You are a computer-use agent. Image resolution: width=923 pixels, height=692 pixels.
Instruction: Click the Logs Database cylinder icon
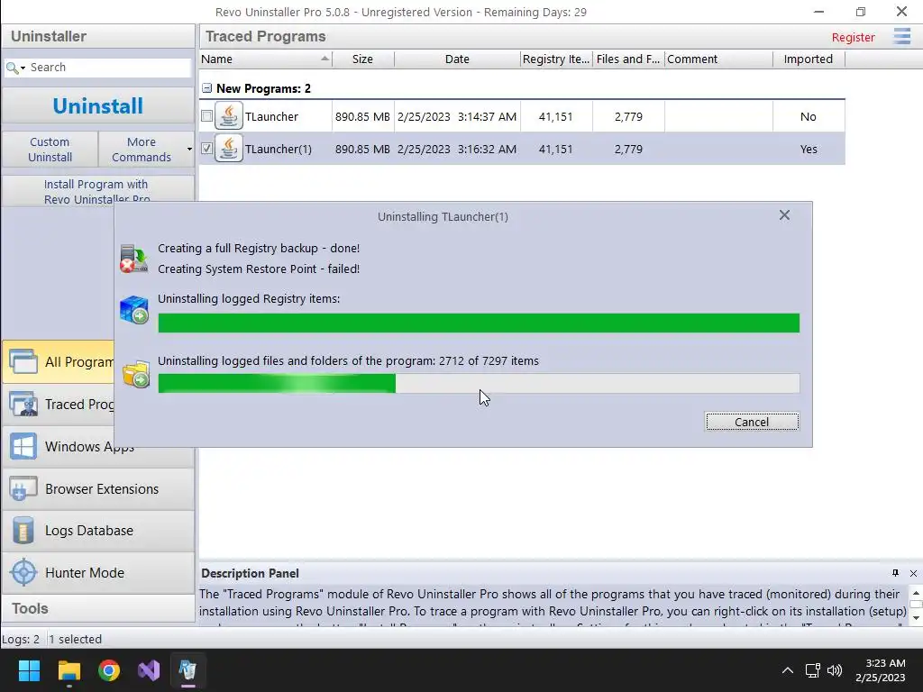23,530
